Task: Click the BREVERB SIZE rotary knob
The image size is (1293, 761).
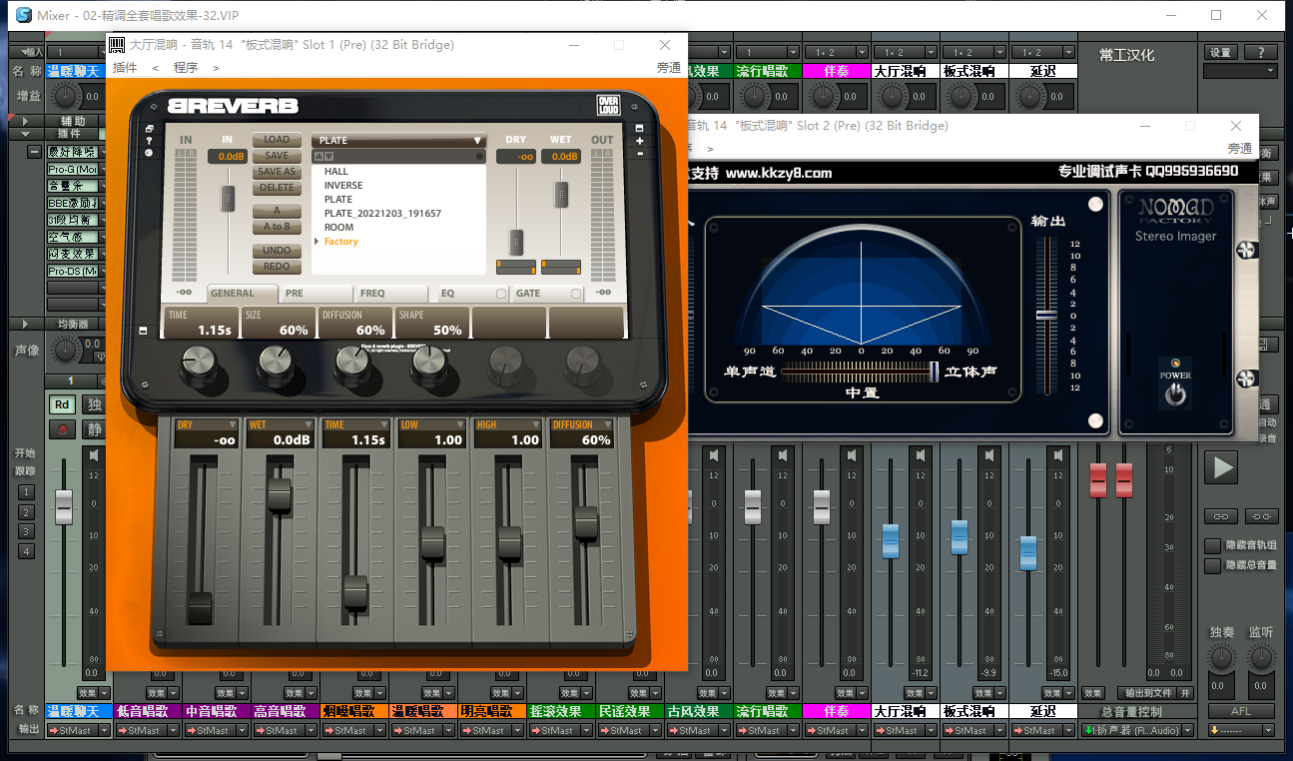Action: coord(276,366)
